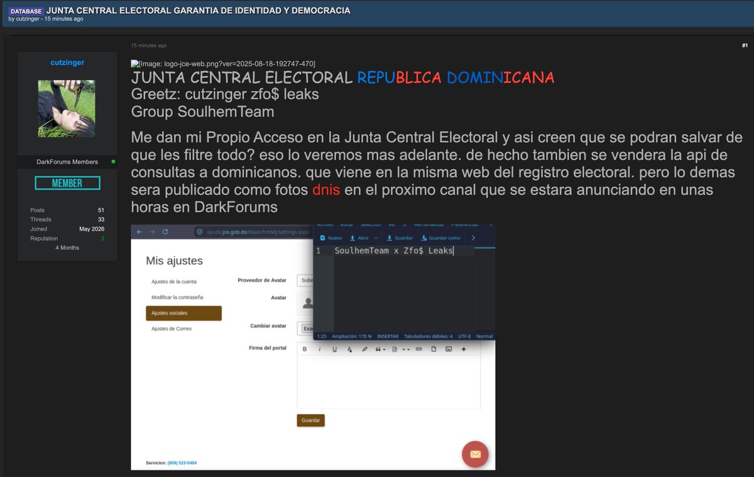The width and height of the screenshot is (754, 477).
Task: Click Guardar como in the text editor toolbar
Action: tap(440, 238)
